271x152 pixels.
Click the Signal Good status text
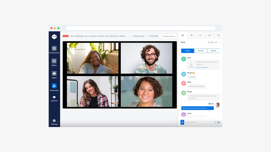(x=139, y=36)
